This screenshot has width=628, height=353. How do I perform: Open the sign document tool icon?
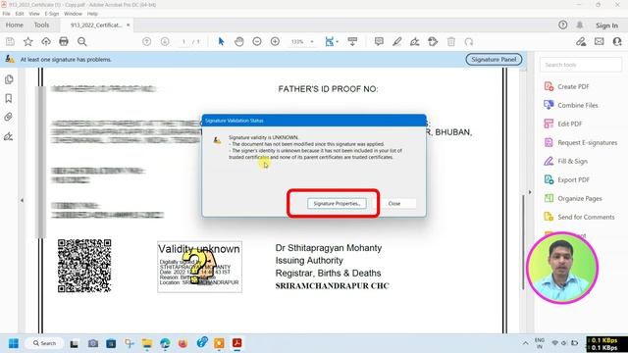tap(414, 41)
